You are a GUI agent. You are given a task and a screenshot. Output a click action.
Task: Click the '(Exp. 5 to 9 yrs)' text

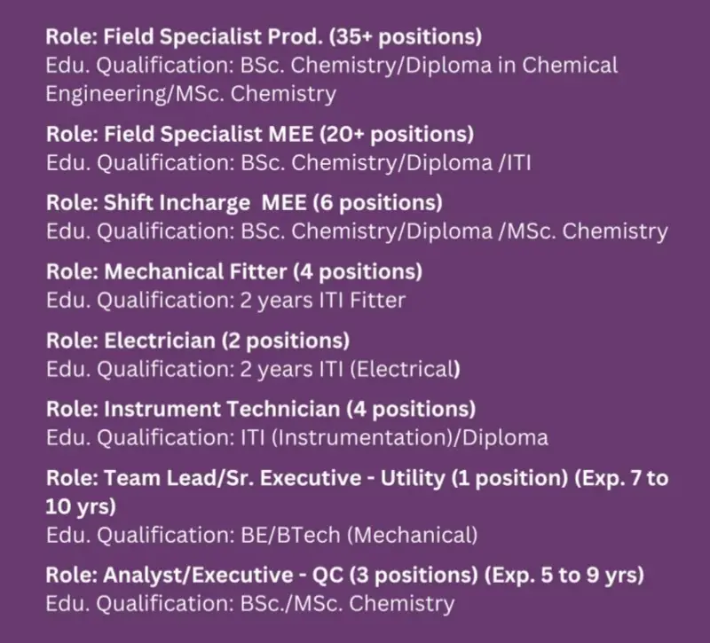[x=564, y=575]
